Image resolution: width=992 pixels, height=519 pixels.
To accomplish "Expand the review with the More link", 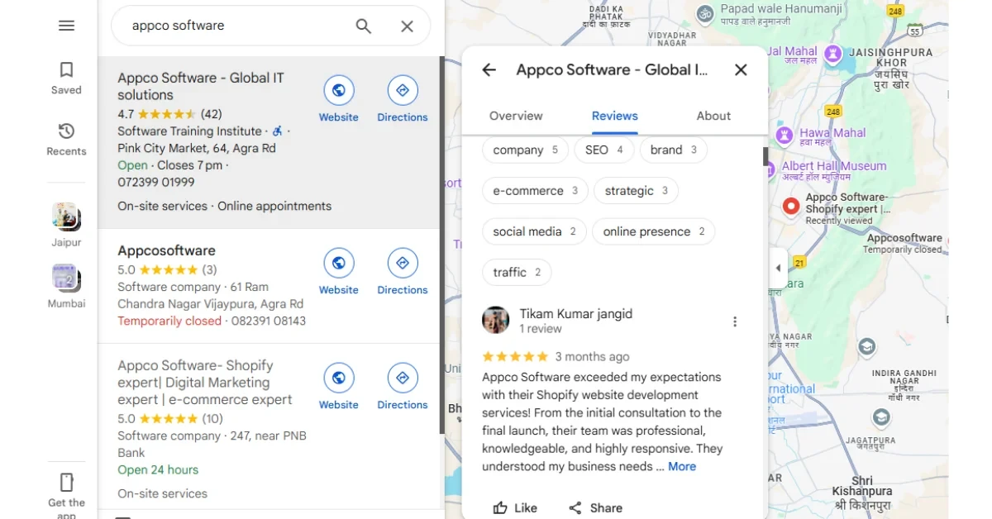I will tap(682, 467).
